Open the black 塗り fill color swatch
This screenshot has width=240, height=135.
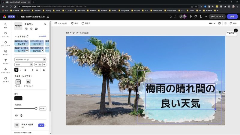tap(18, 98)
